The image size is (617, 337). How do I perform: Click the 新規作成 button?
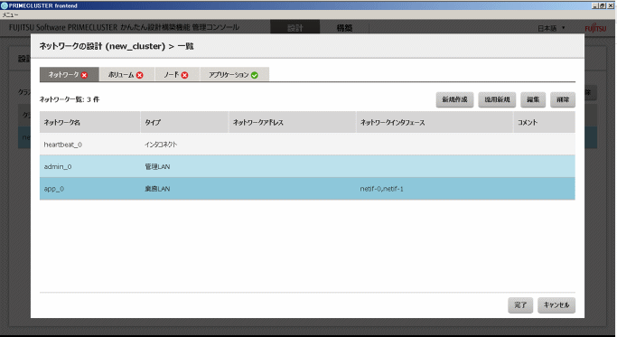pyautogui.click(x=454, y=99)
